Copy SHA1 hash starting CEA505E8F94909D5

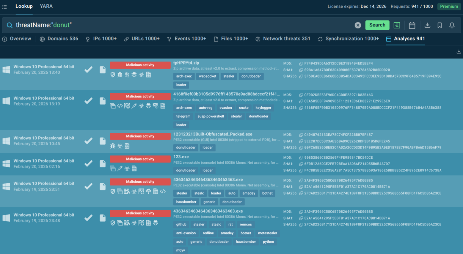point(301,101)
